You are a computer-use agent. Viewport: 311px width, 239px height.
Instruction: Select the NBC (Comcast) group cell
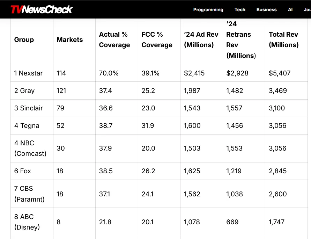click(30, 149)
